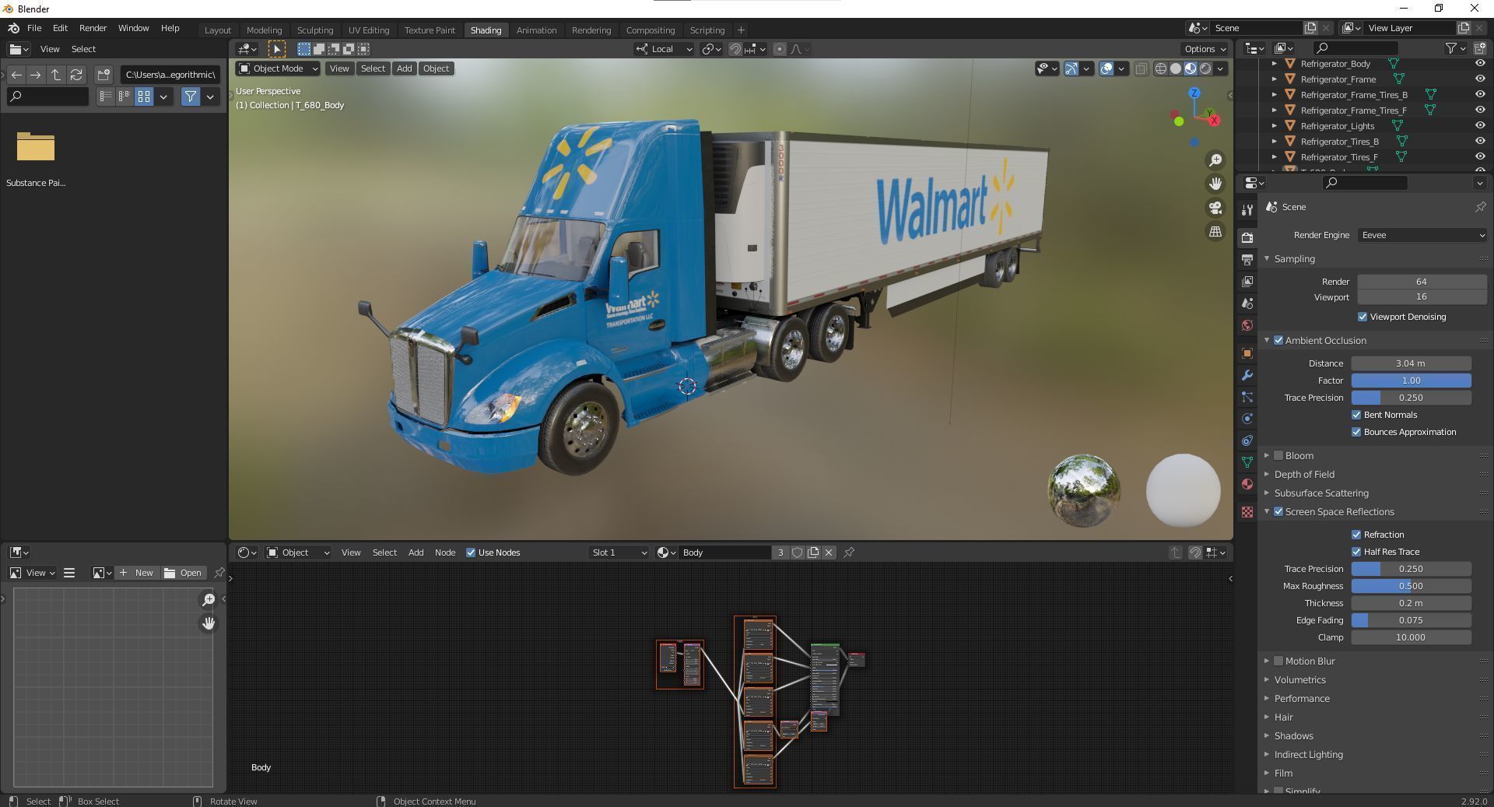This screenshot has height=807, width=1494.
Task: Create new folder in file browser
Action: point(103,75)
